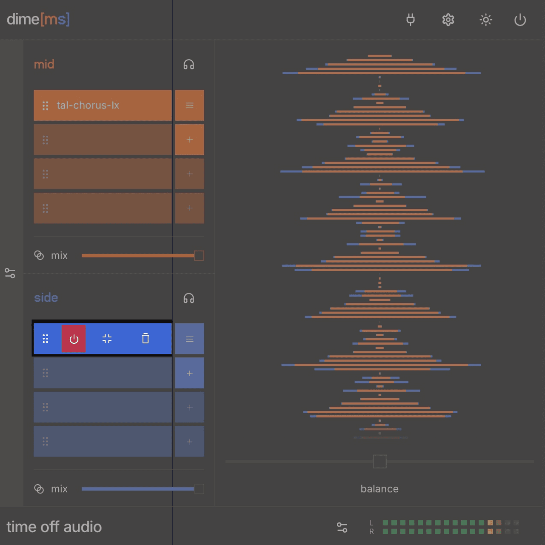Solo the mid channel with headphones icon
Image resolution: width=545 pixels, height=545 pixels.
pyautogui.click(x=188, y=65)
